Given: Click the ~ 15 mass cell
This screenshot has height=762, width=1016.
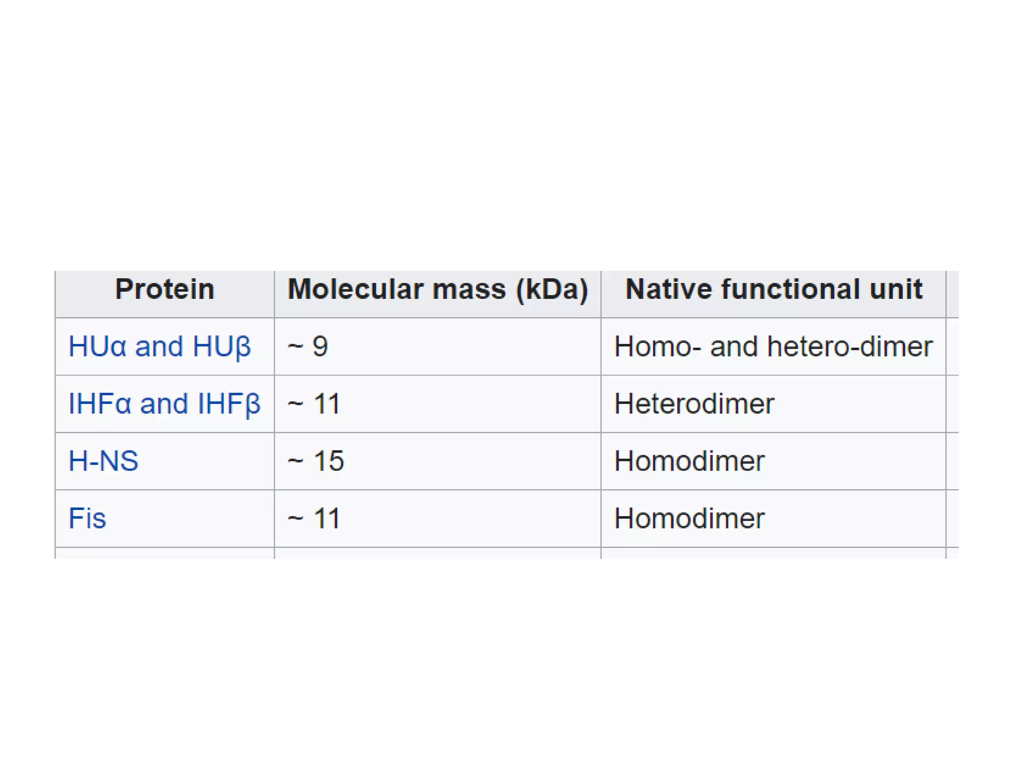Looking at the screenshot, I should pyautogui.click(x=316, y=461).
